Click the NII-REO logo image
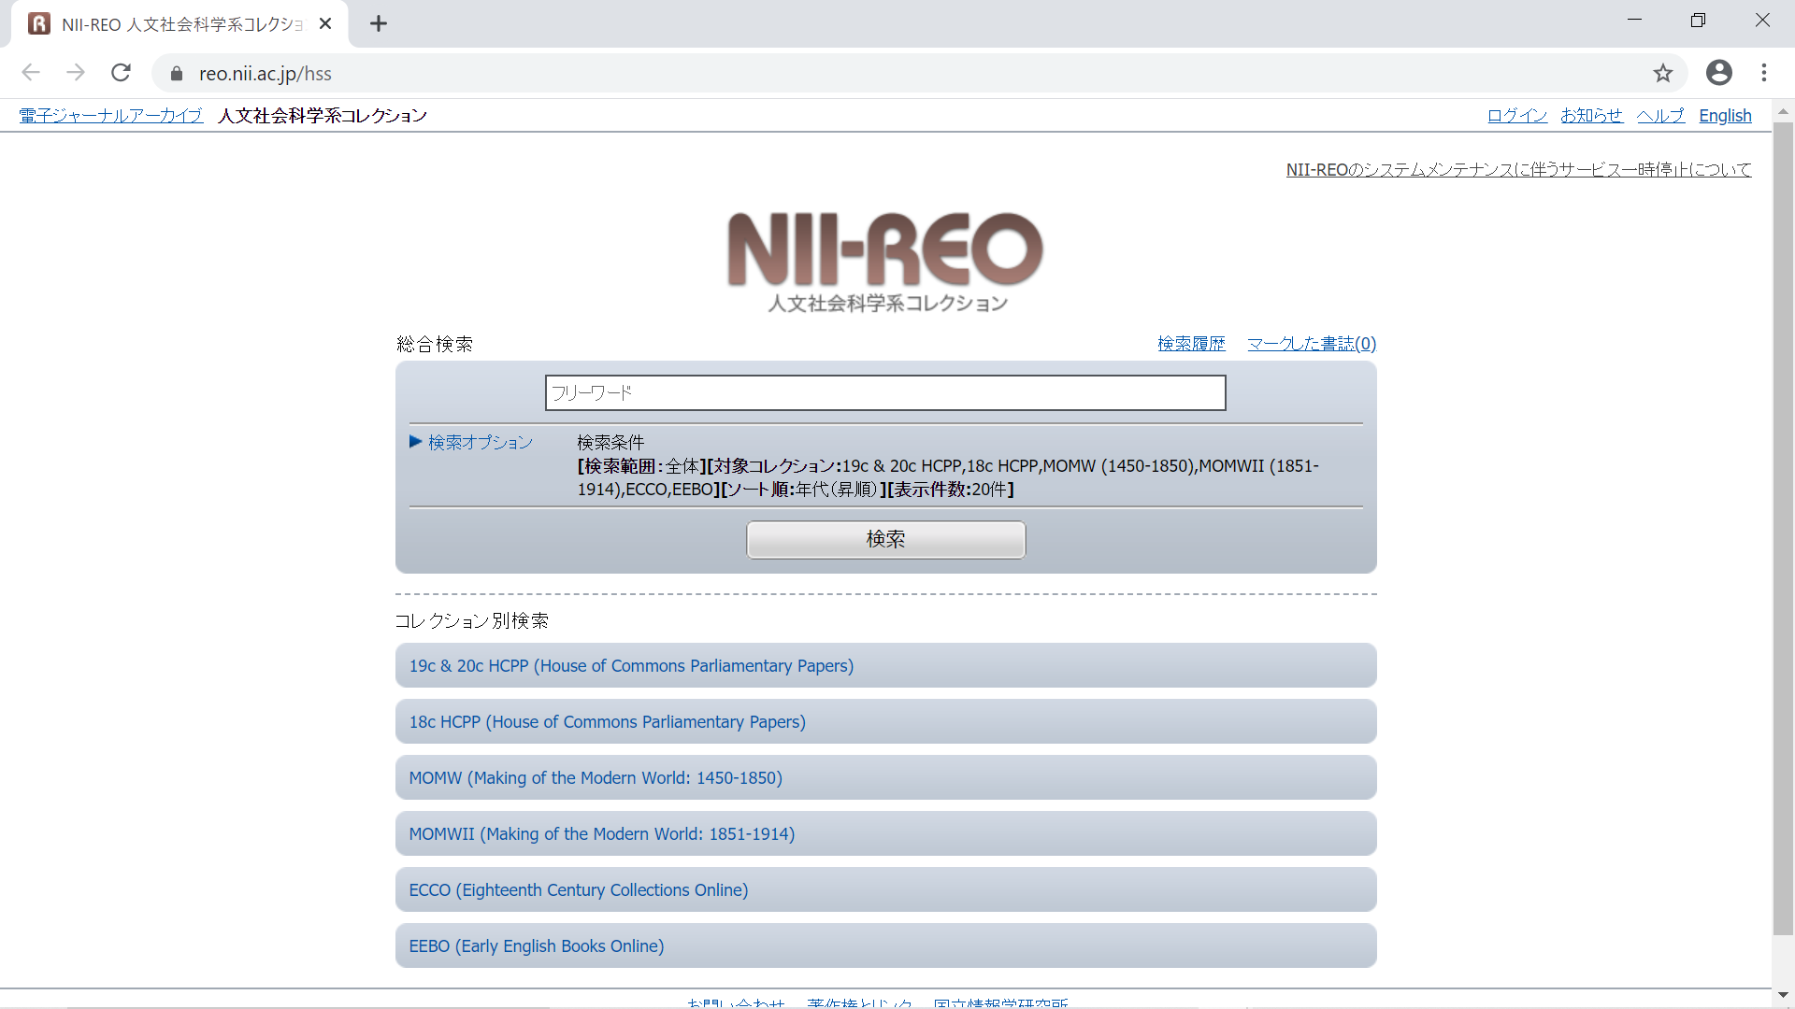This screenshot has height=1009, width=1795. pyautogui.click(x=885, y=262)
